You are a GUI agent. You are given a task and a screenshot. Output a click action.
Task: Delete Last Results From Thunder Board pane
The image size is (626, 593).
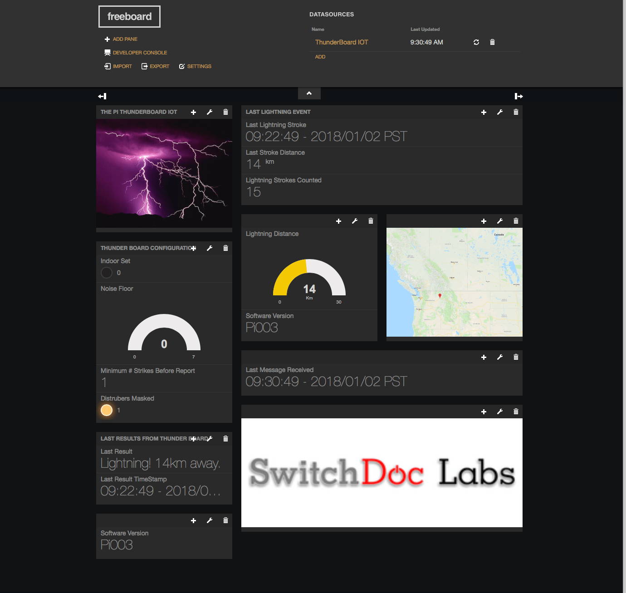[x=225, y=439]
